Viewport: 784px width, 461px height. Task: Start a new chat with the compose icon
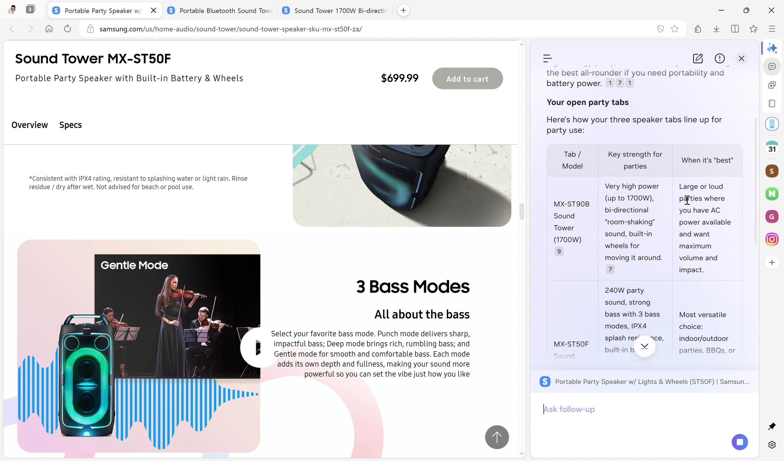[698, 58]
